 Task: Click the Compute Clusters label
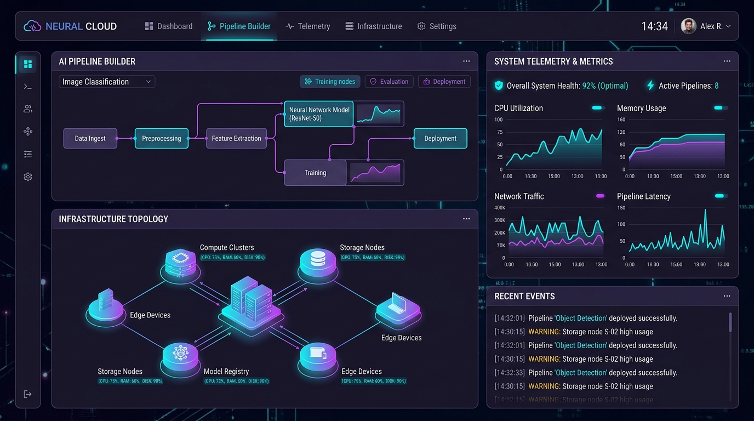(227, 248)
